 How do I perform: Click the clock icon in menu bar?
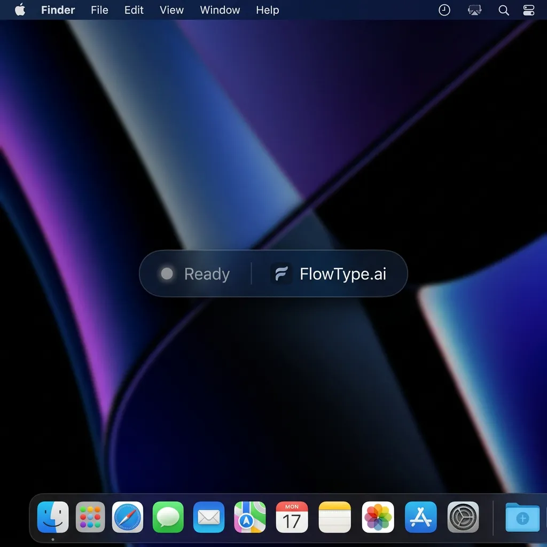coord(444,10)
